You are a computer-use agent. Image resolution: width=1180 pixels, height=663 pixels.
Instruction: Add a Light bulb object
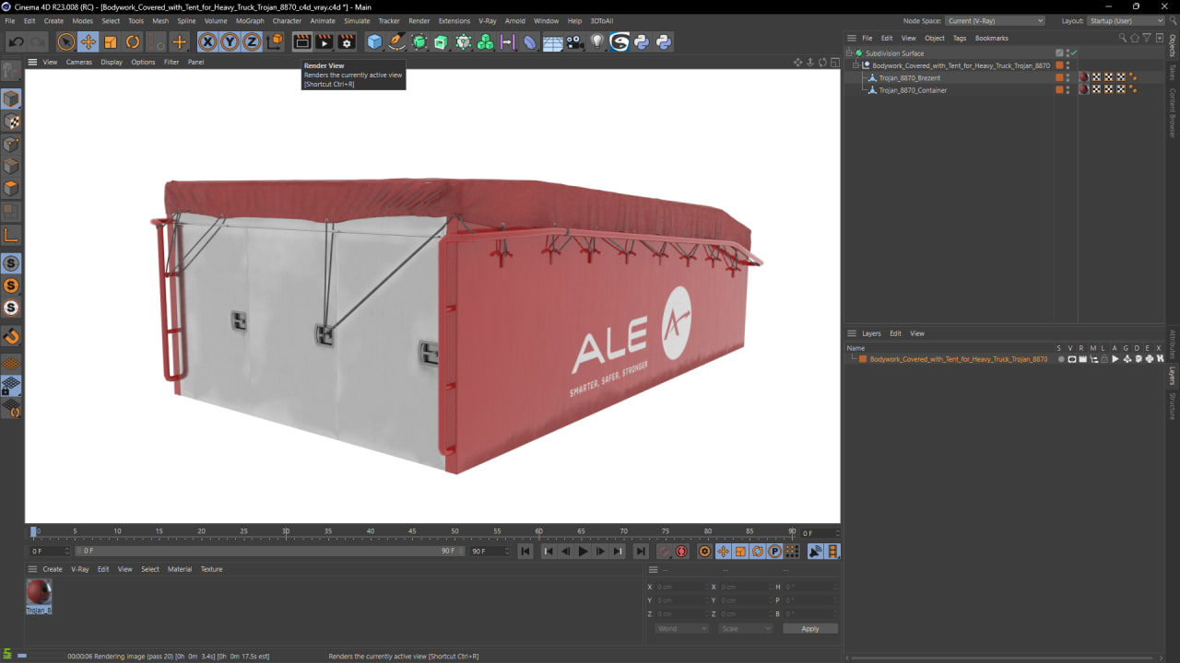pos(597,41)
